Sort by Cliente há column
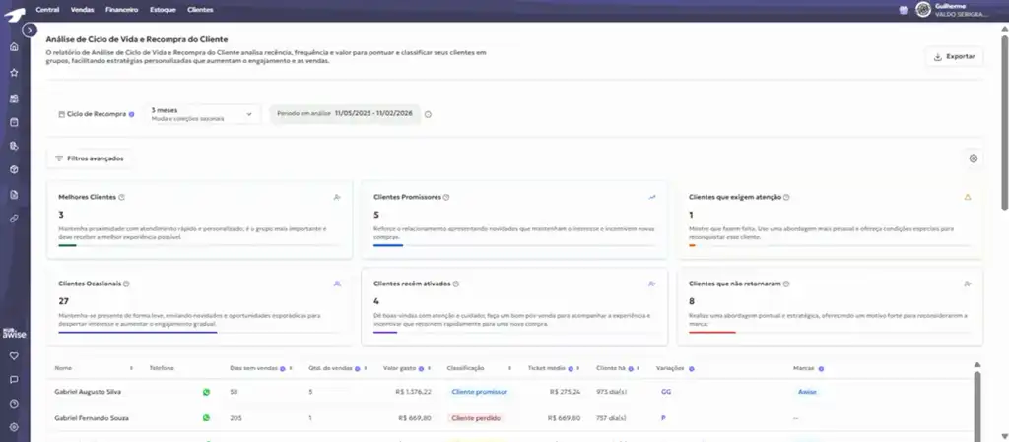Image resolution: width=1009 pixels, height=442 pixels. tap(639, 368)
